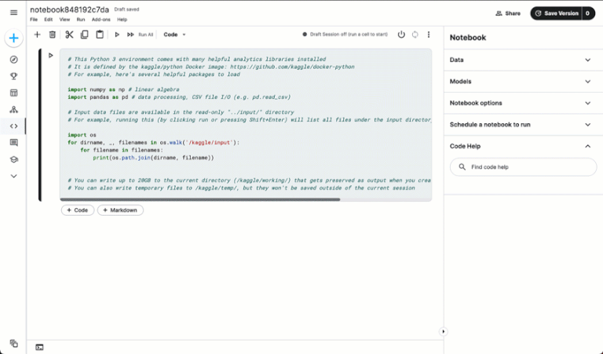Open the Add-ons menu

100,20
